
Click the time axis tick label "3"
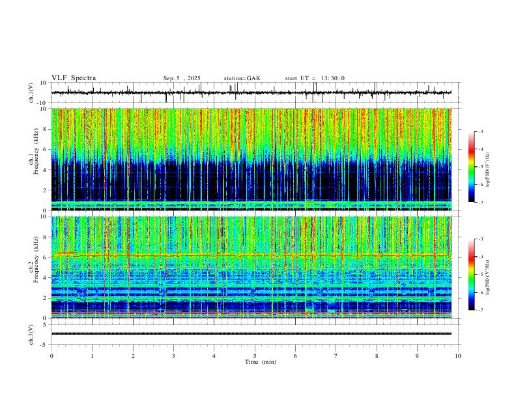click(173, 356)
